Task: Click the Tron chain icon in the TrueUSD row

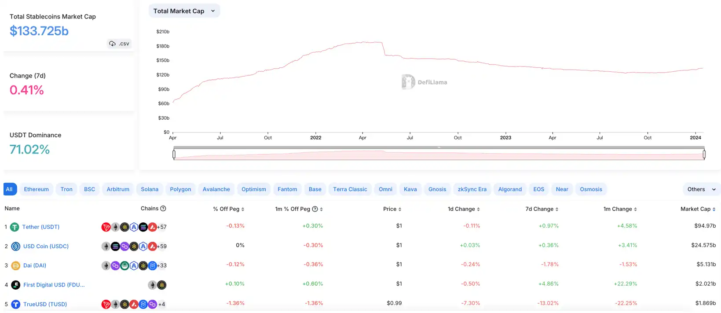Action: 106,304
